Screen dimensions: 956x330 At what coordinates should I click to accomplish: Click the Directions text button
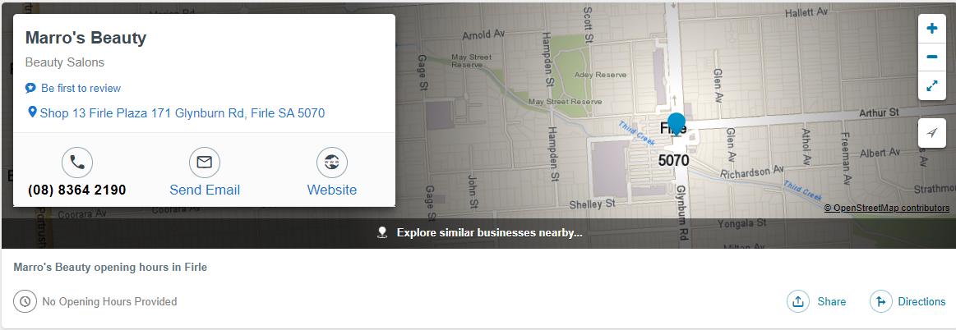click(x=921, y=301)
